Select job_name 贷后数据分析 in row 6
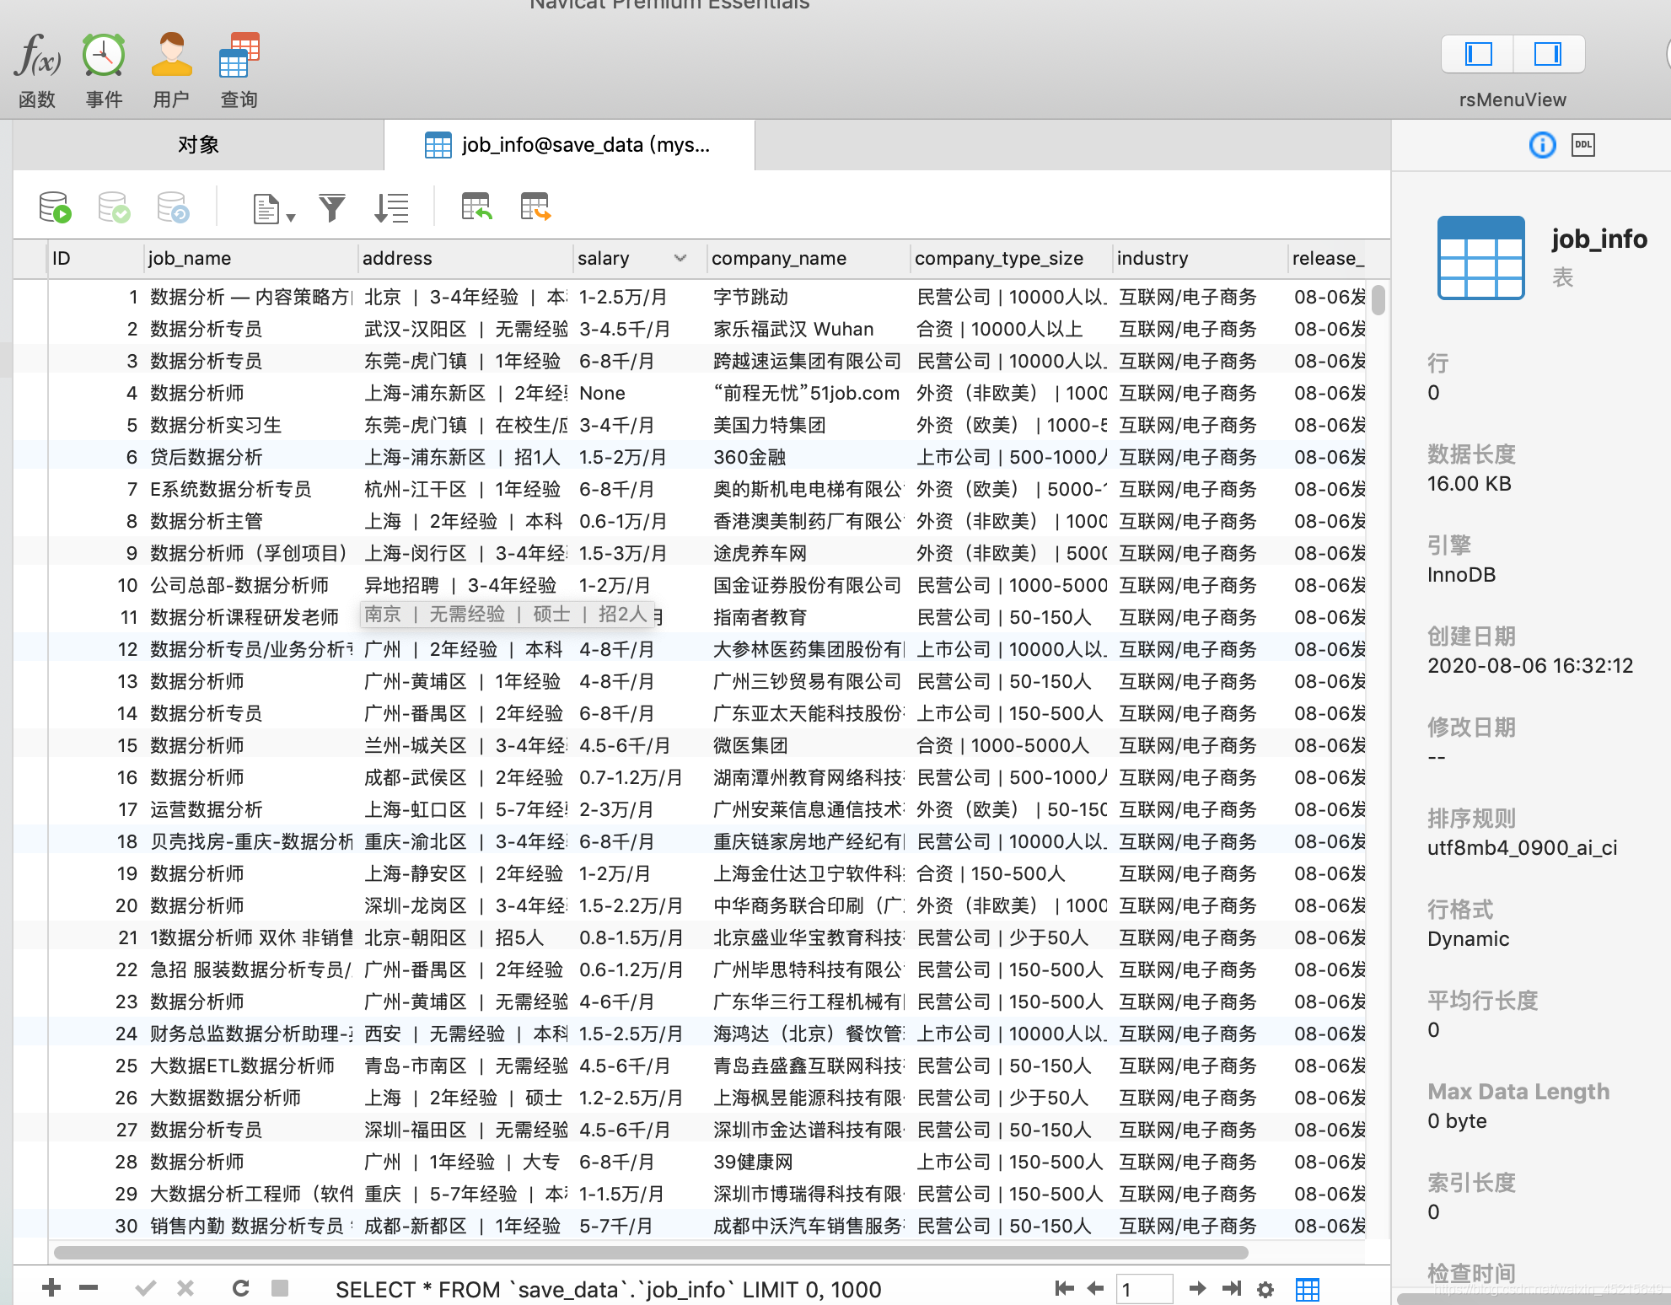 pyautogui.click(x=207, y=457)
